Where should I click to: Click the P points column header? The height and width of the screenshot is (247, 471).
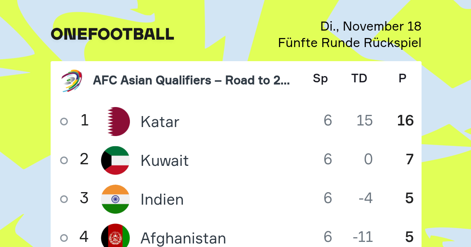pos(402,78)
